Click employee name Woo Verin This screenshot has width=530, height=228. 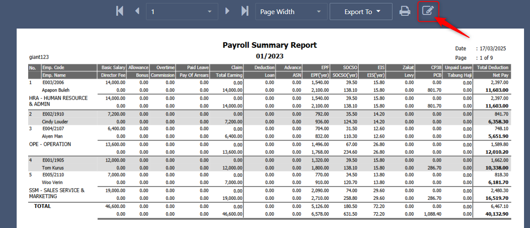52,182
